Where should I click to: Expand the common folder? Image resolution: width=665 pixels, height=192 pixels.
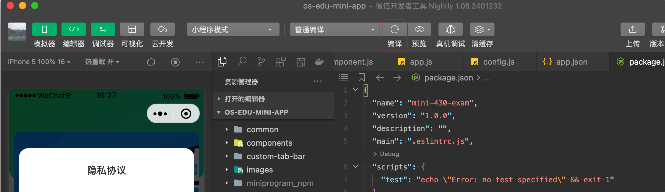(273, 130)
